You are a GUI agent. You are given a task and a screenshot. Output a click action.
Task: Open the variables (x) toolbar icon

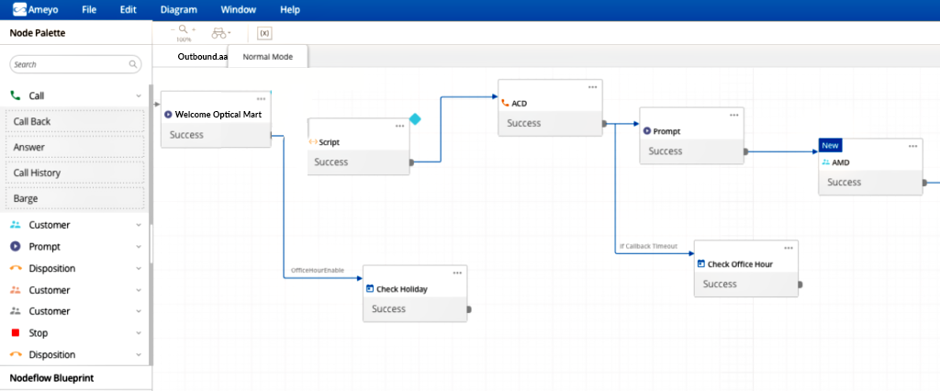(x=263, y=33)
